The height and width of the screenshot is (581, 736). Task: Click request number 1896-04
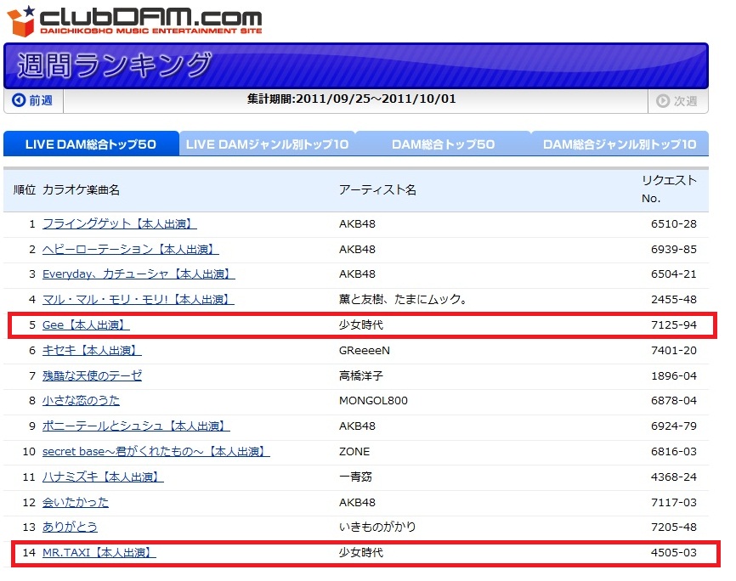674,375
